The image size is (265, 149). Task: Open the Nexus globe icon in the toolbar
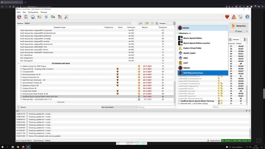(33, 17)
